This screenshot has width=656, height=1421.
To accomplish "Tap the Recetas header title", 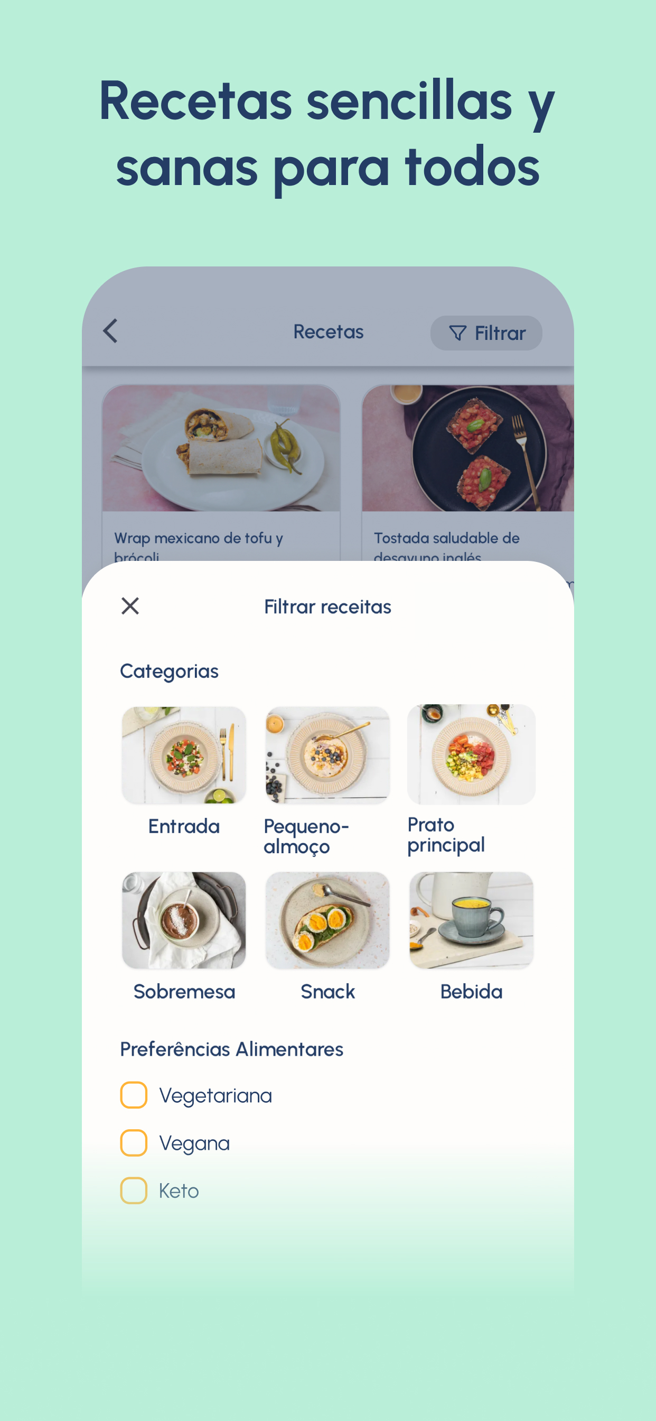I will [328, 331].
